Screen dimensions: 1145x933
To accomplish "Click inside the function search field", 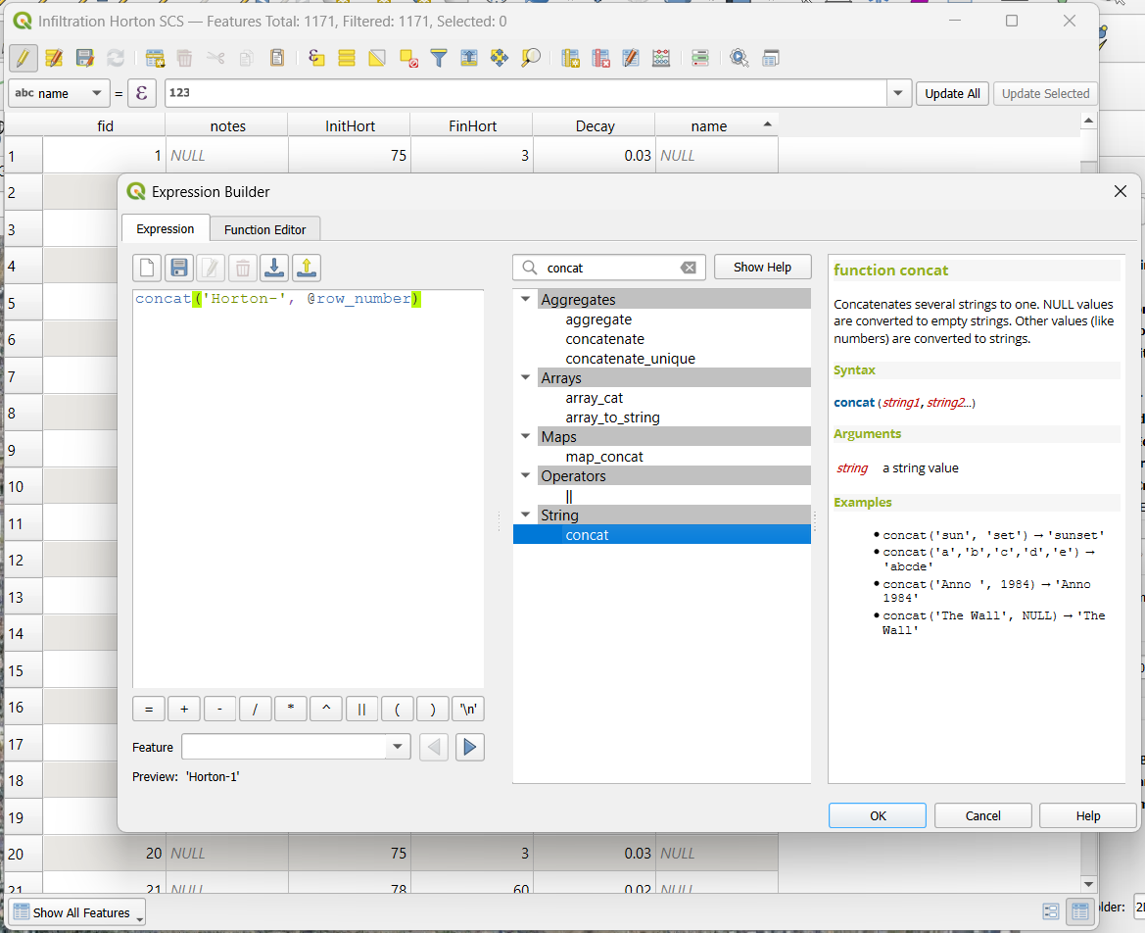I will (607, 268).
